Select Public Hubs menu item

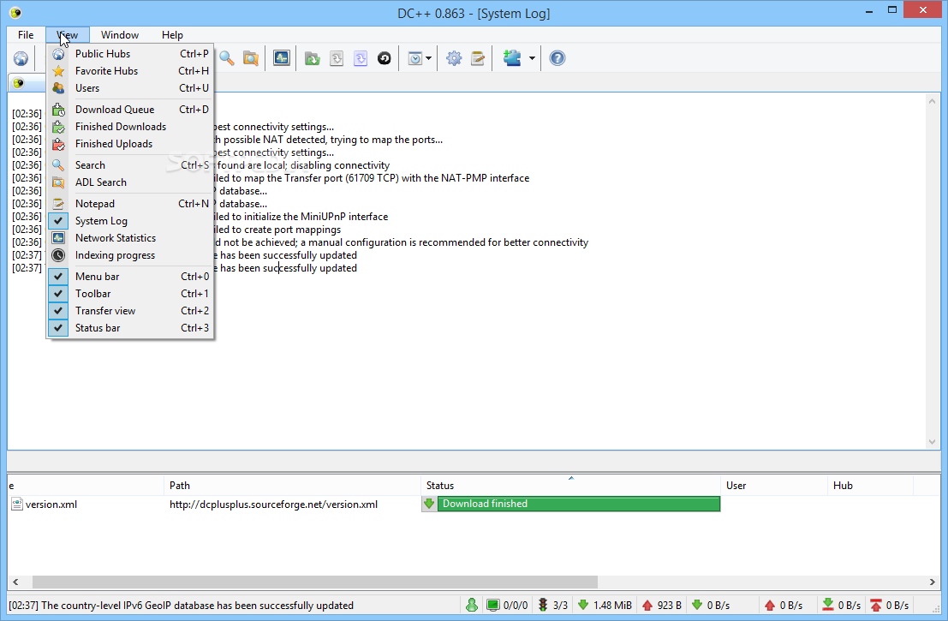click(130, 54)
